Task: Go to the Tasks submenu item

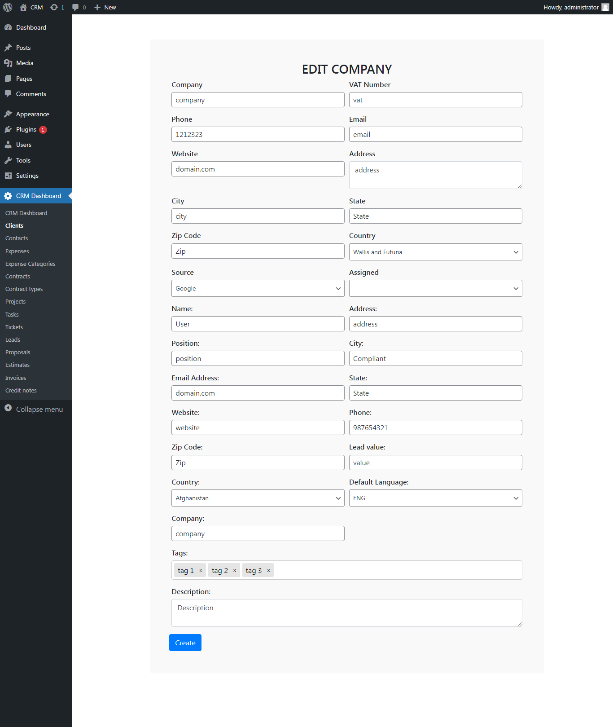Action: tap(12, 314)
